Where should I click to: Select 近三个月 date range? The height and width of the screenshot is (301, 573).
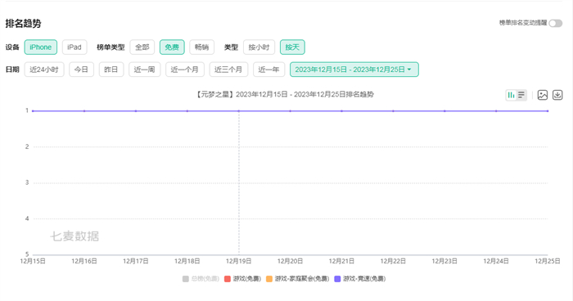228,70
